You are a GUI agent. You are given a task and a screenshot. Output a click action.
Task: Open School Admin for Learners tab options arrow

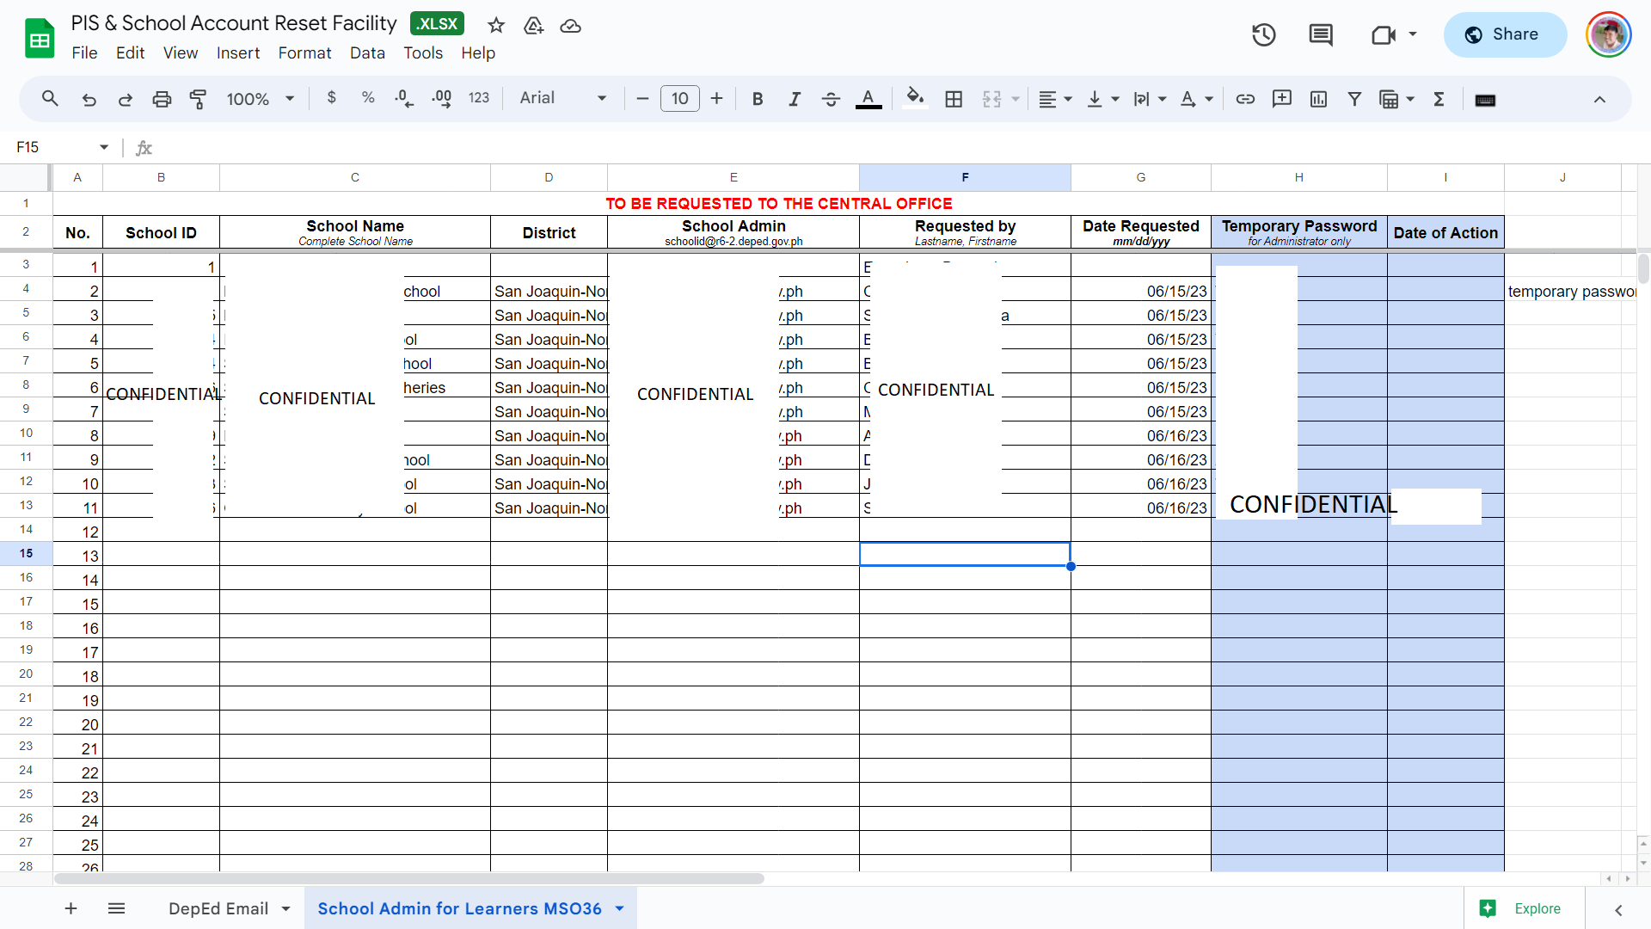coord(619,908)
